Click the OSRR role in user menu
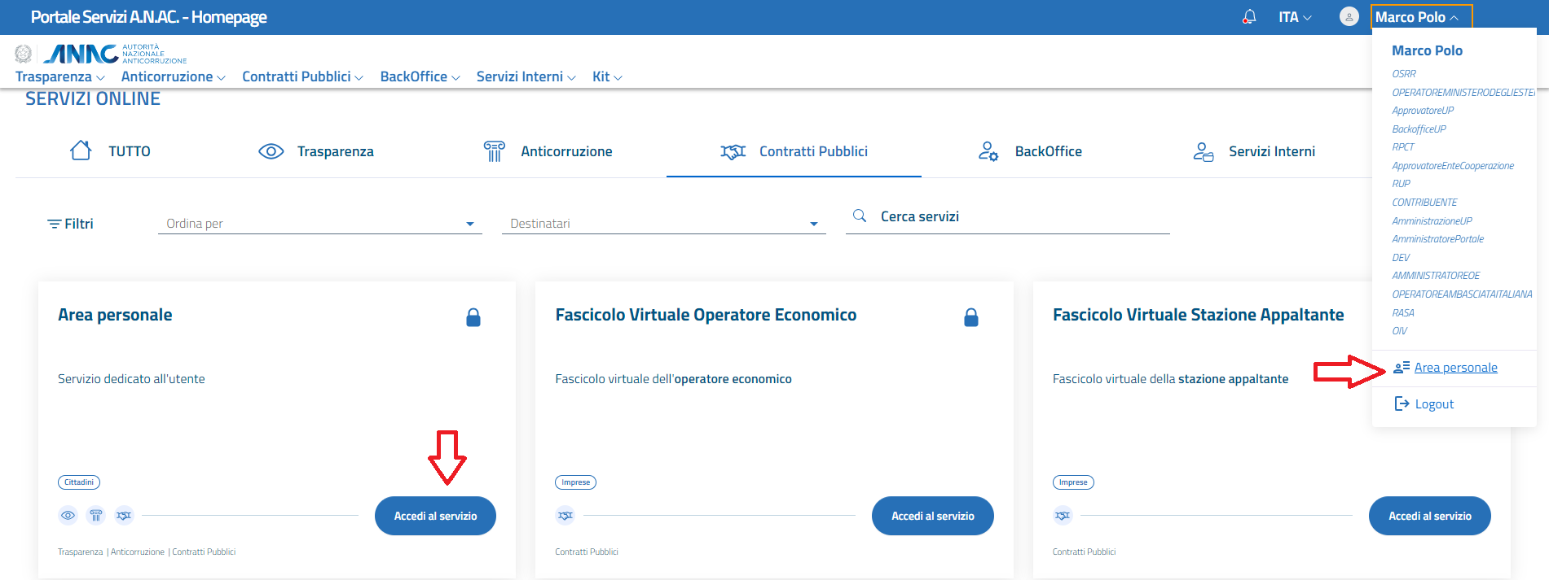1549x580 pixels. (x=1404, y=74)
